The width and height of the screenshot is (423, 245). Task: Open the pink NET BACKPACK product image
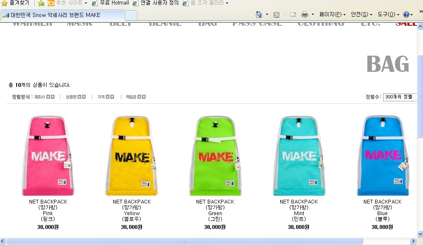coord(48,155)
